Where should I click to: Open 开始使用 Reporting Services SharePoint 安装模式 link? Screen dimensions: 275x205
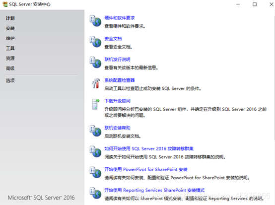click(x=154, y=190)
